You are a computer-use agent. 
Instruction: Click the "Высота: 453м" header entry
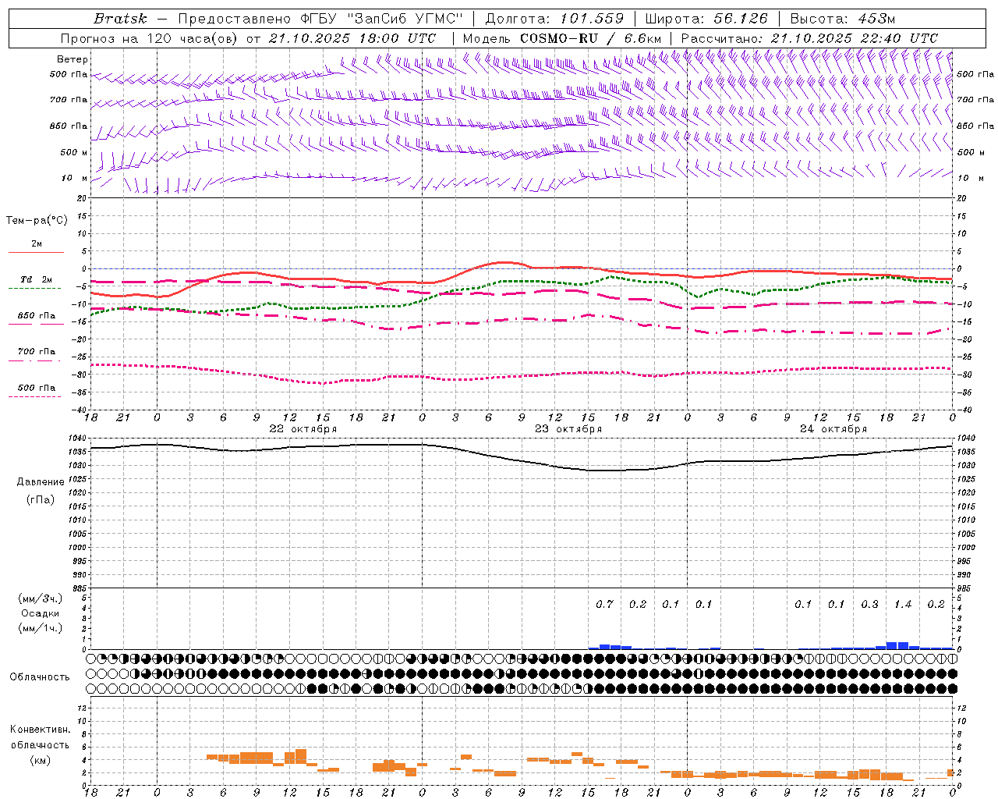click(x=842, y=19)
